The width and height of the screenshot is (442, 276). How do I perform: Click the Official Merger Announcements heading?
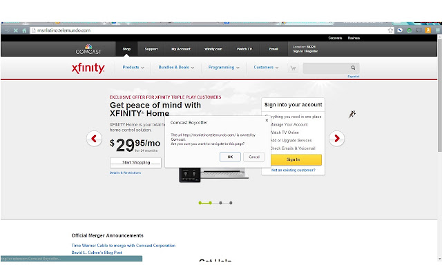[x=108, y=235]
